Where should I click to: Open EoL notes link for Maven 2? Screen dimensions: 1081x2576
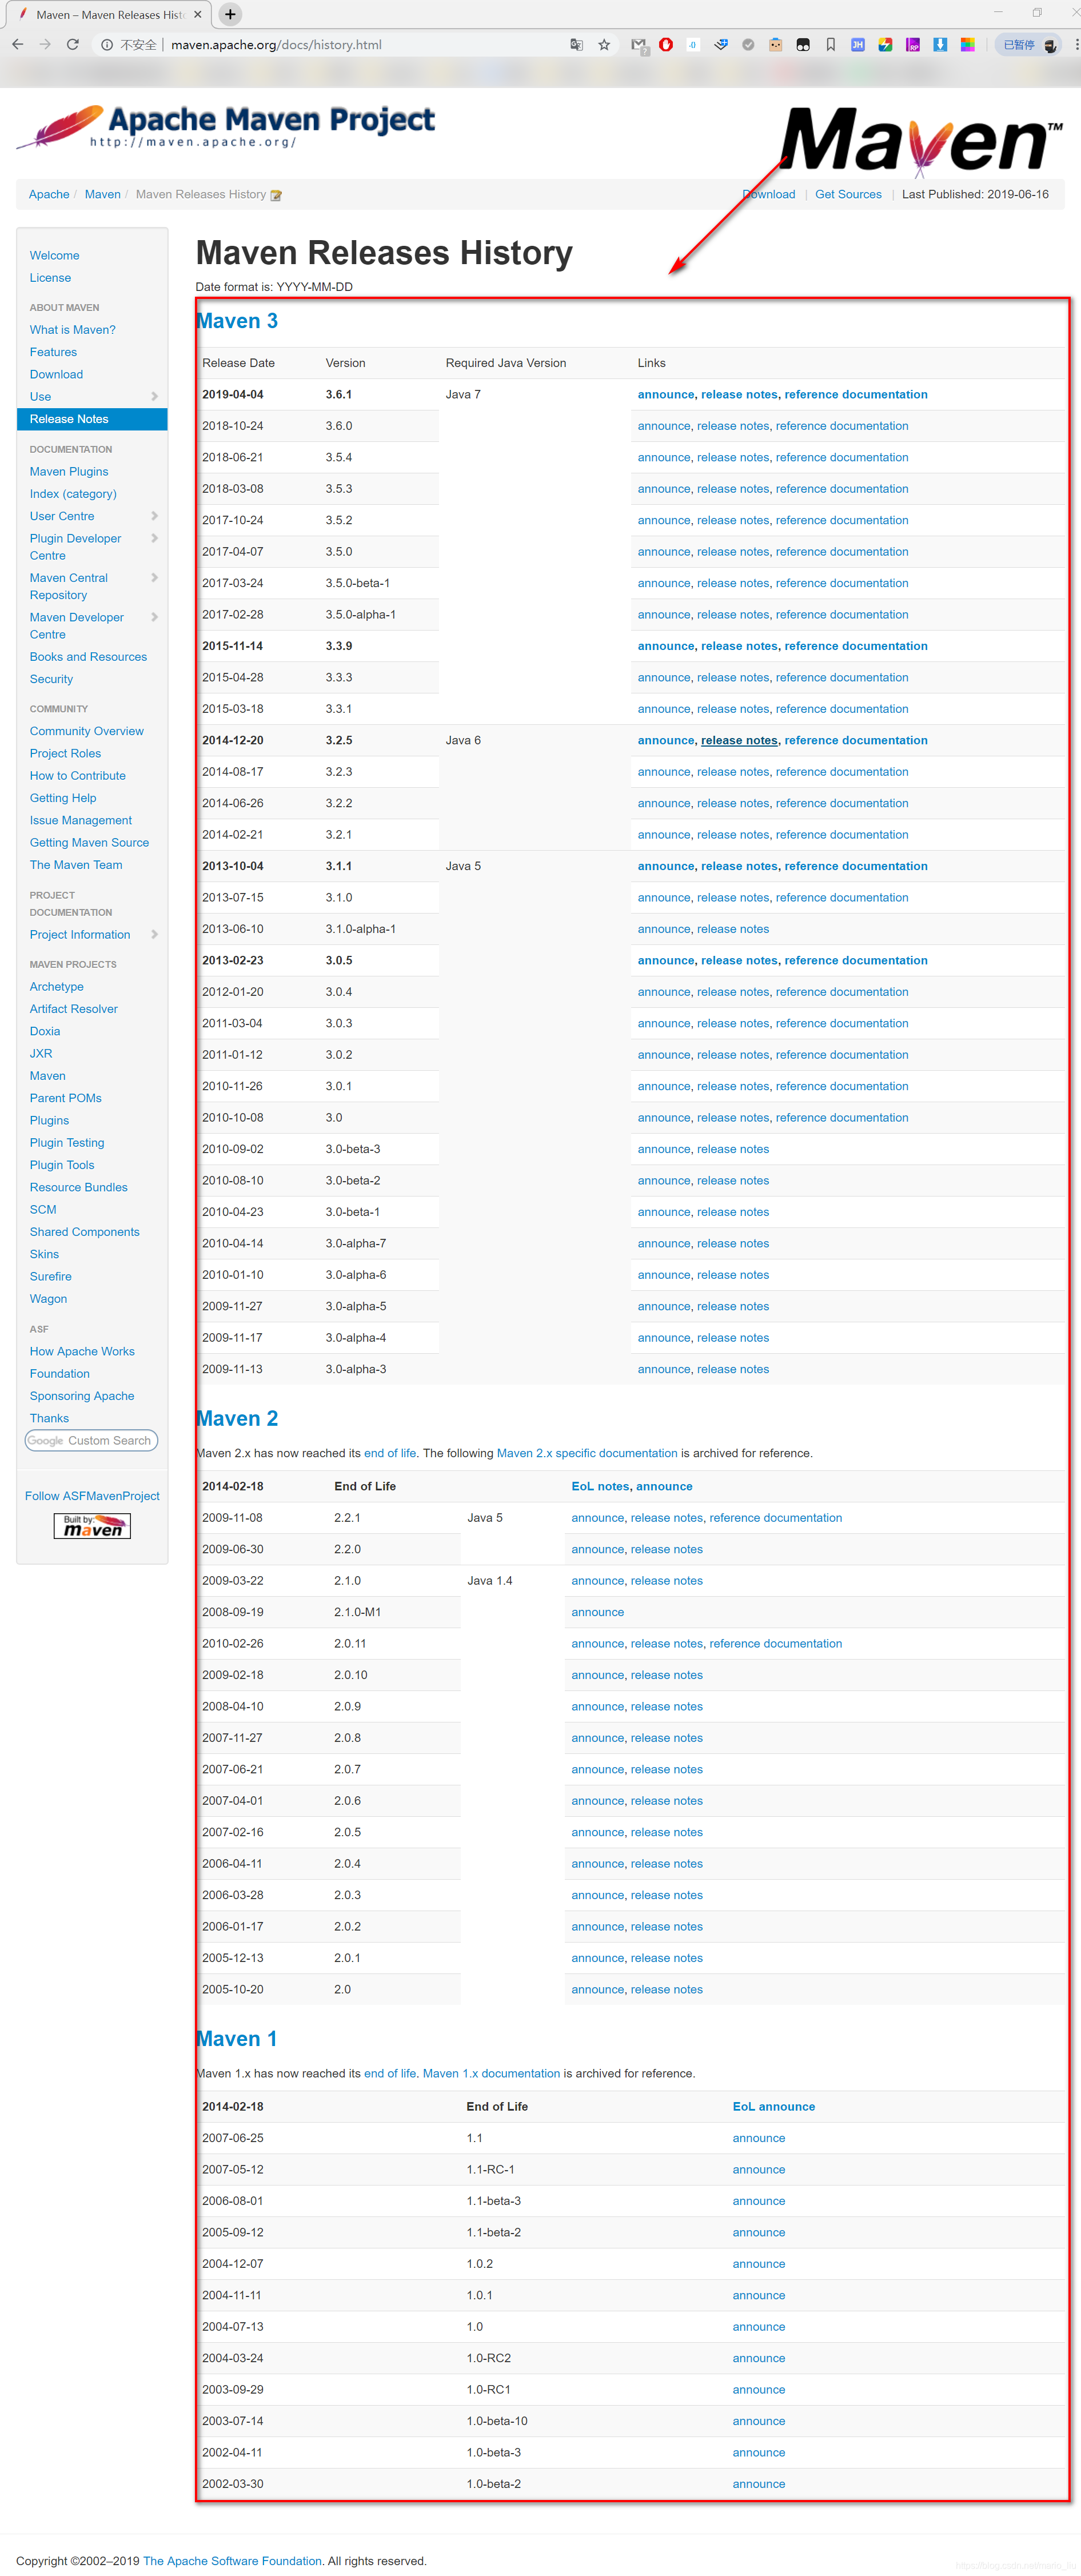600,1487
